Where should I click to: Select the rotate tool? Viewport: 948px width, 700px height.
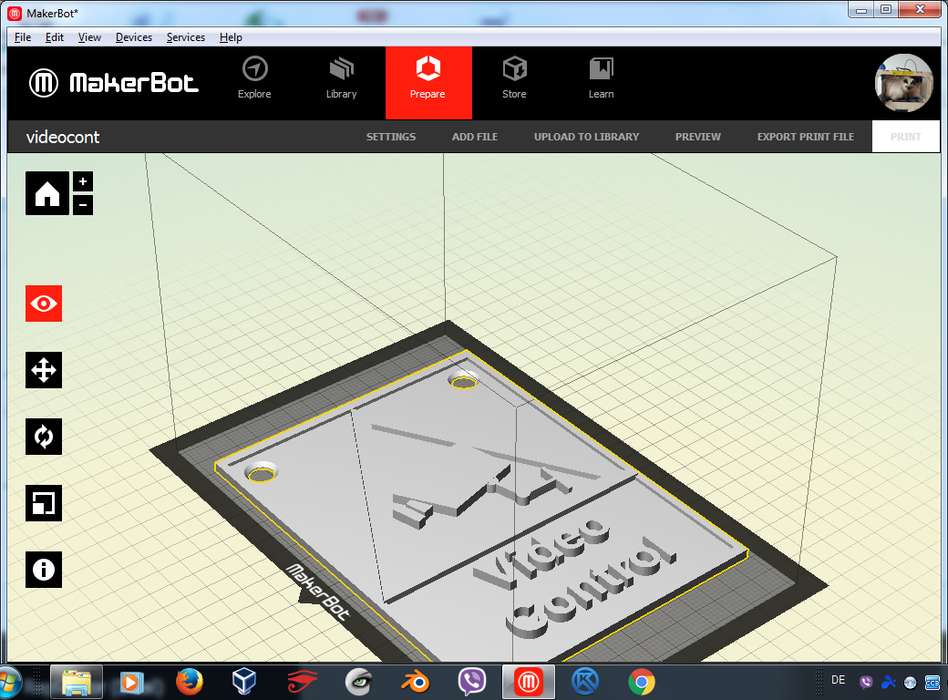44,437
